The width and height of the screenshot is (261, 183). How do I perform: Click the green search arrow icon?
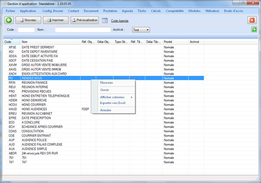254,29
